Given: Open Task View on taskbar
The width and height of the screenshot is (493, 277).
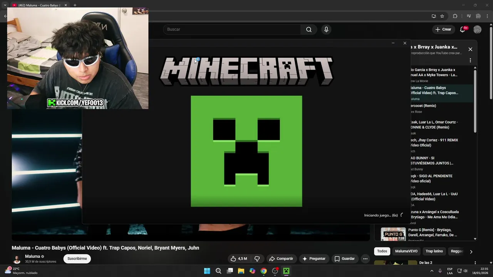Looking at the screenshot, I should [230, 271].
